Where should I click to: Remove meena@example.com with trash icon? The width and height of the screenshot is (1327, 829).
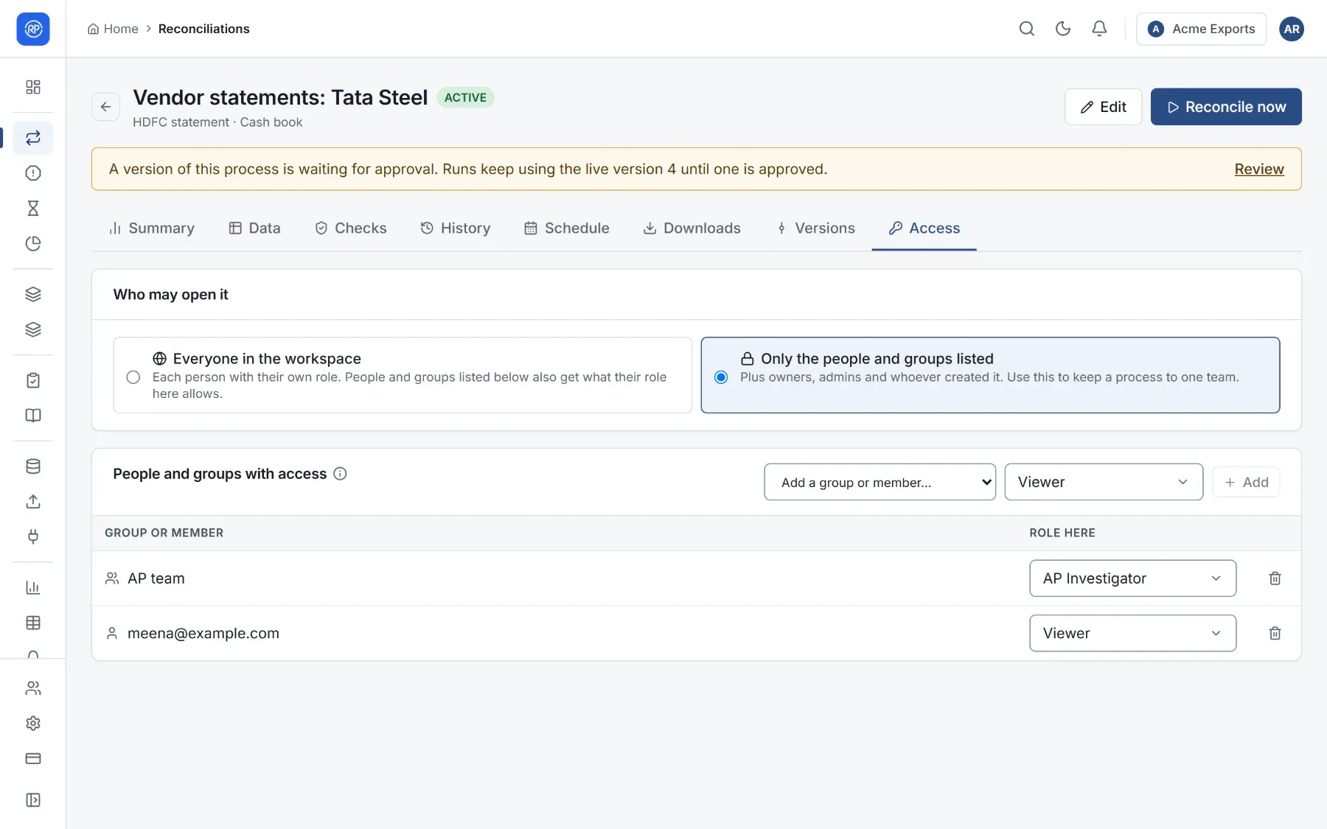click(1275, 633)
